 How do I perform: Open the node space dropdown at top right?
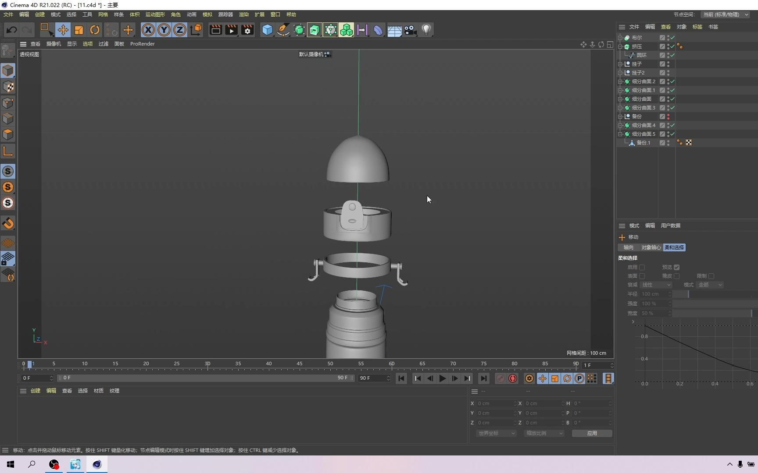725,14
